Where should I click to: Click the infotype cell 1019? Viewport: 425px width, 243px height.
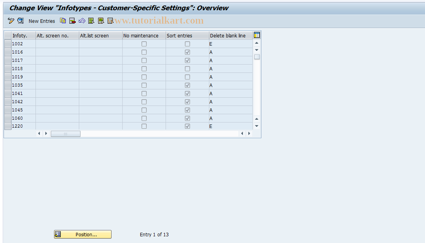tap(24, 77)
